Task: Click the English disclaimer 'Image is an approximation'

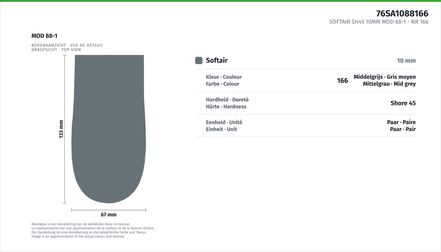Action: tap(78, 236)
